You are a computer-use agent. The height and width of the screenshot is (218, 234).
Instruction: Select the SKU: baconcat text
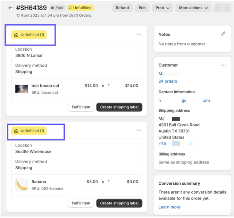[45, 92]
